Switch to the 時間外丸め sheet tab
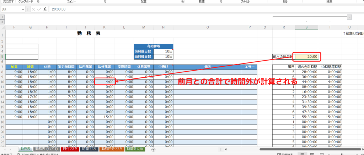The height and width of the screenshot is (155, 364). (x=135, y=149)
